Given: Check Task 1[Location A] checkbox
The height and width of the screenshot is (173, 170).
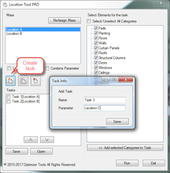Looking at the screenshot, I should click(9, 97).
